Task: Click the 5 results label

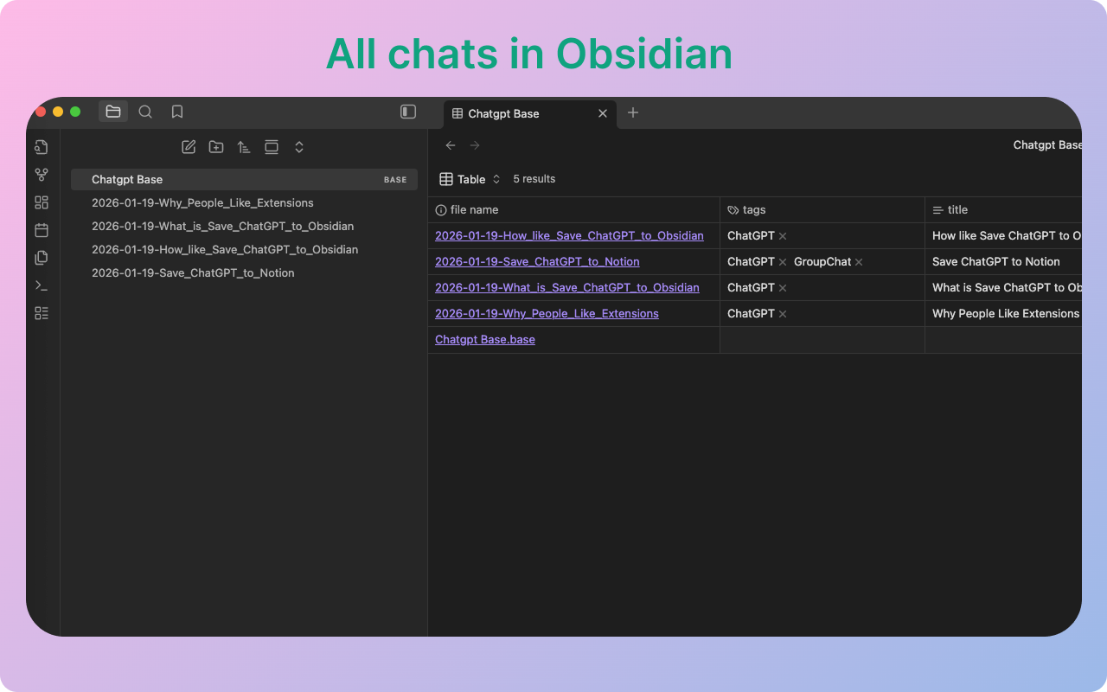Action: [x=534, y=179]
